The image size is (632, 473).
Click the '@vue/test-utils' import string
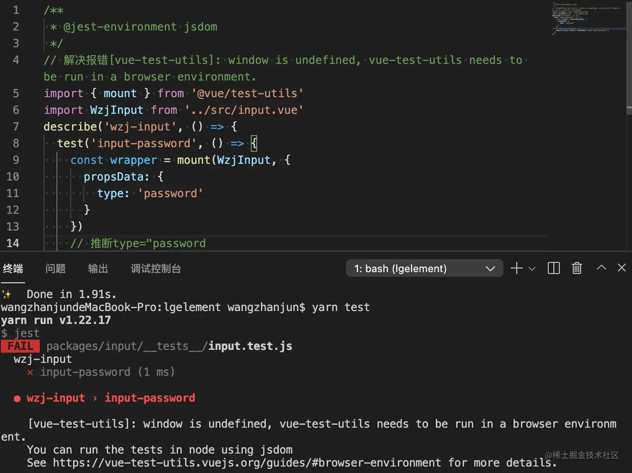point(248,93)
